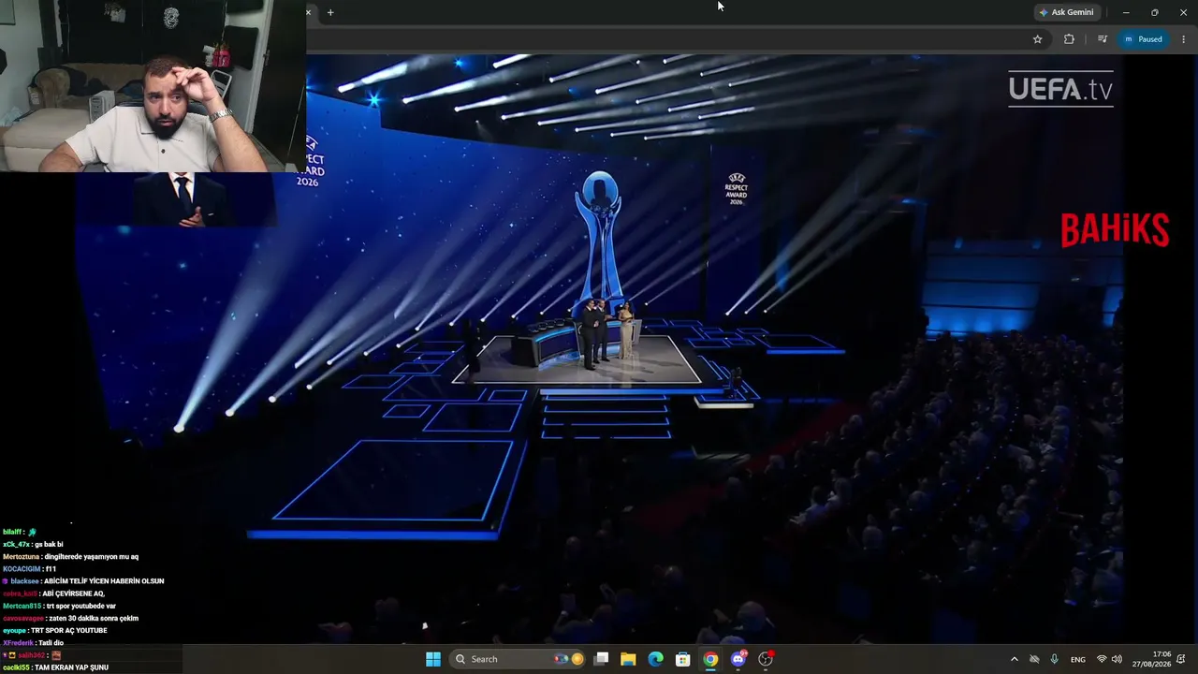Open the Windows Start menu
Viewport: 1198px width, 674px height.
pos(433,659)
